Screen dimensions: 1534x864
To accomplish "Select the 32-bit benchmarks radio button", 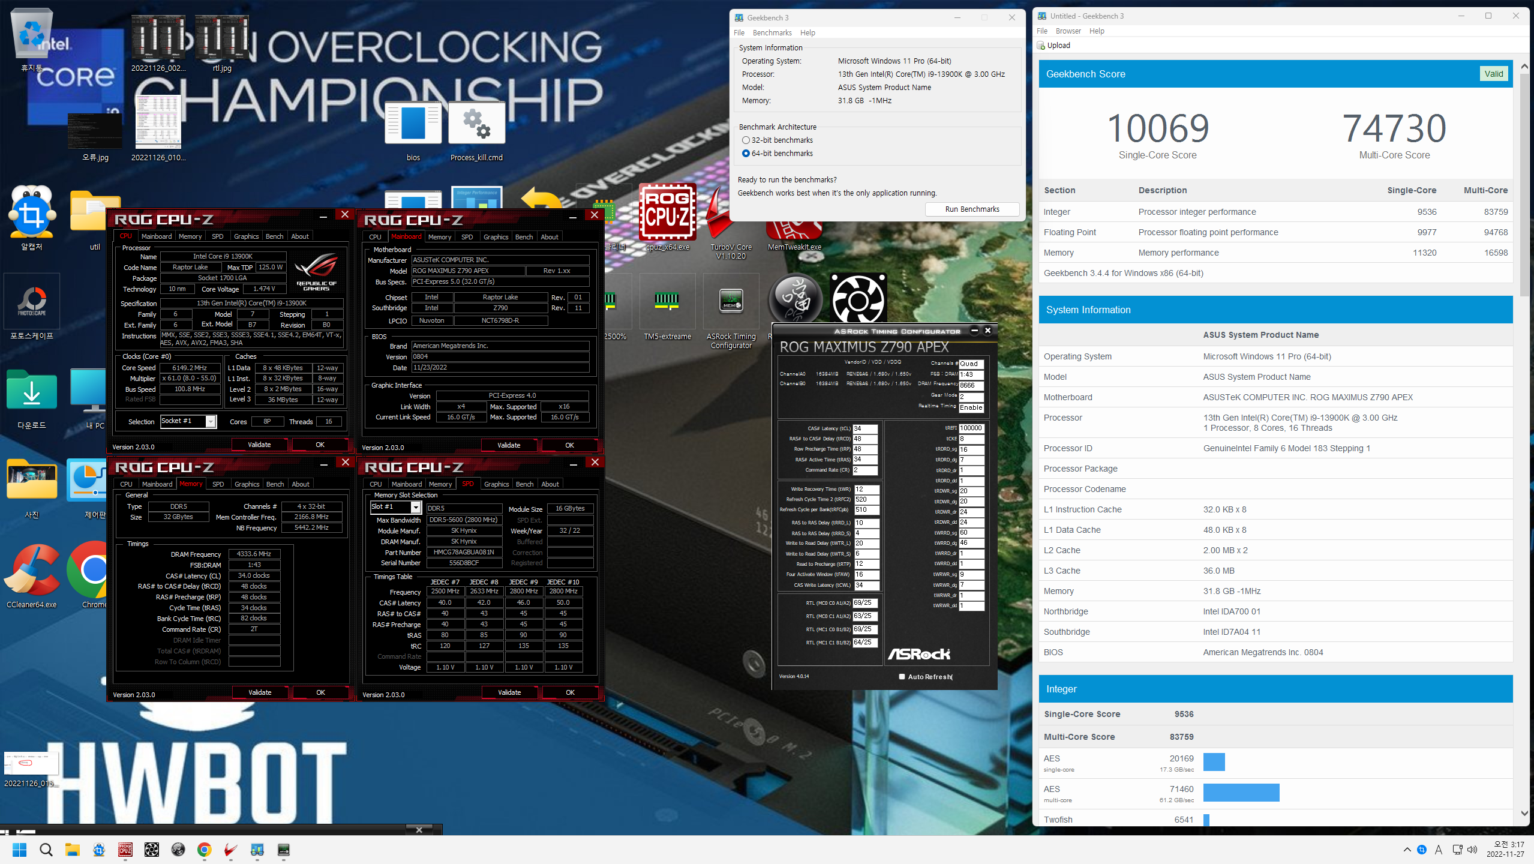I will pyautogui.click(x=746, y=140).
